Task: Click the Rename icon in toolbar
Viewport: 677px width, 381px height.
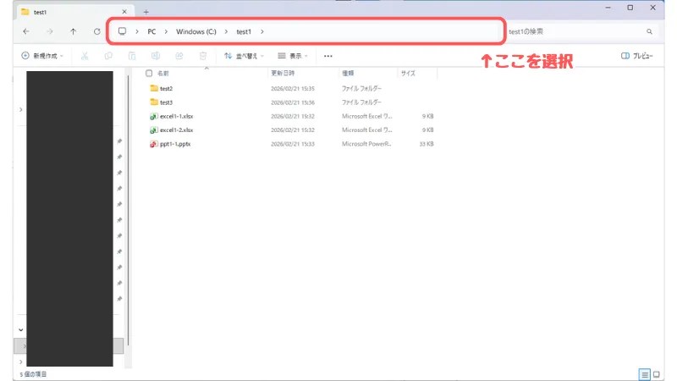Action: 156,56
